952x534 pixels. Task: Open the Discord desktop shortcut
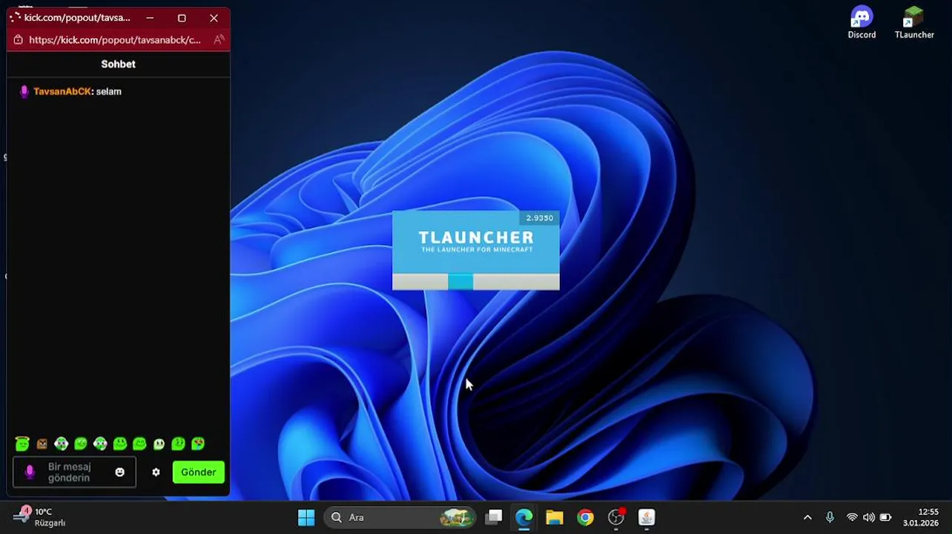tap(862, 22)
